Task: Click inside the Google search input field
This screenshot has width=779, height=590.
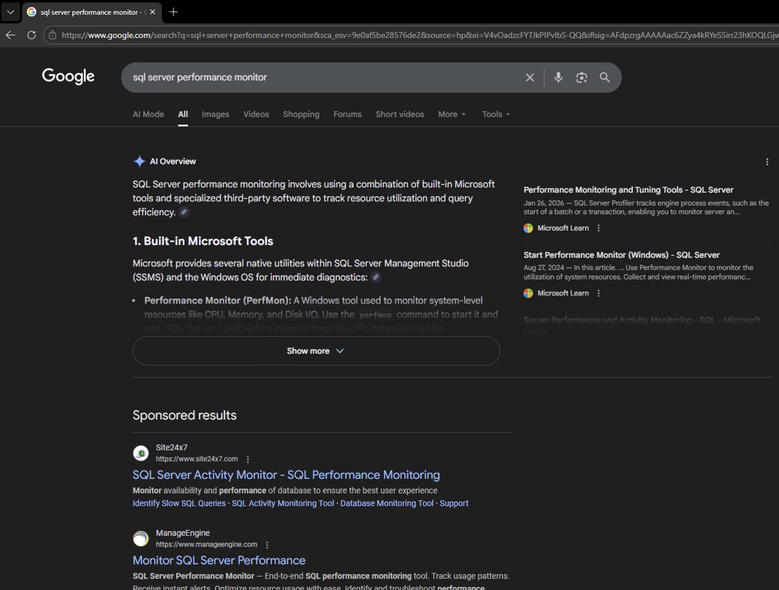Action: (317, 77)
